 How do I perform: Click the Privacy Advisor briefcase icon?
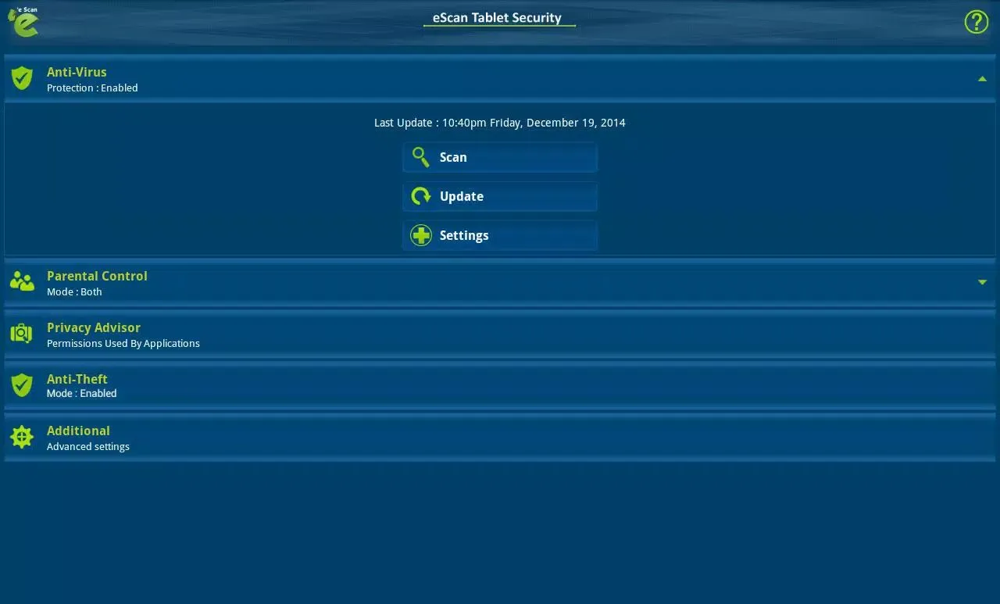pos(22,334)
